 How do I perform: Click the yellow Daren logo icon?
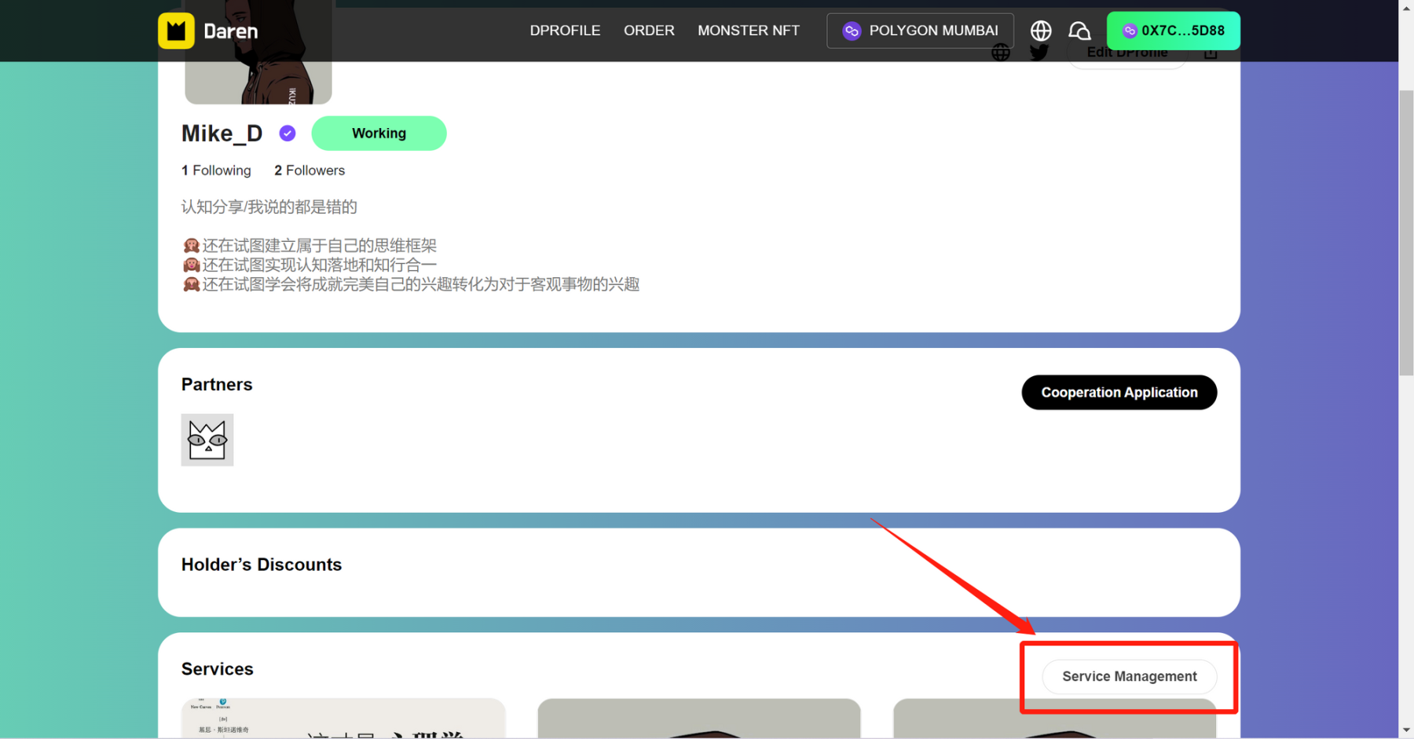pos(176,31)
